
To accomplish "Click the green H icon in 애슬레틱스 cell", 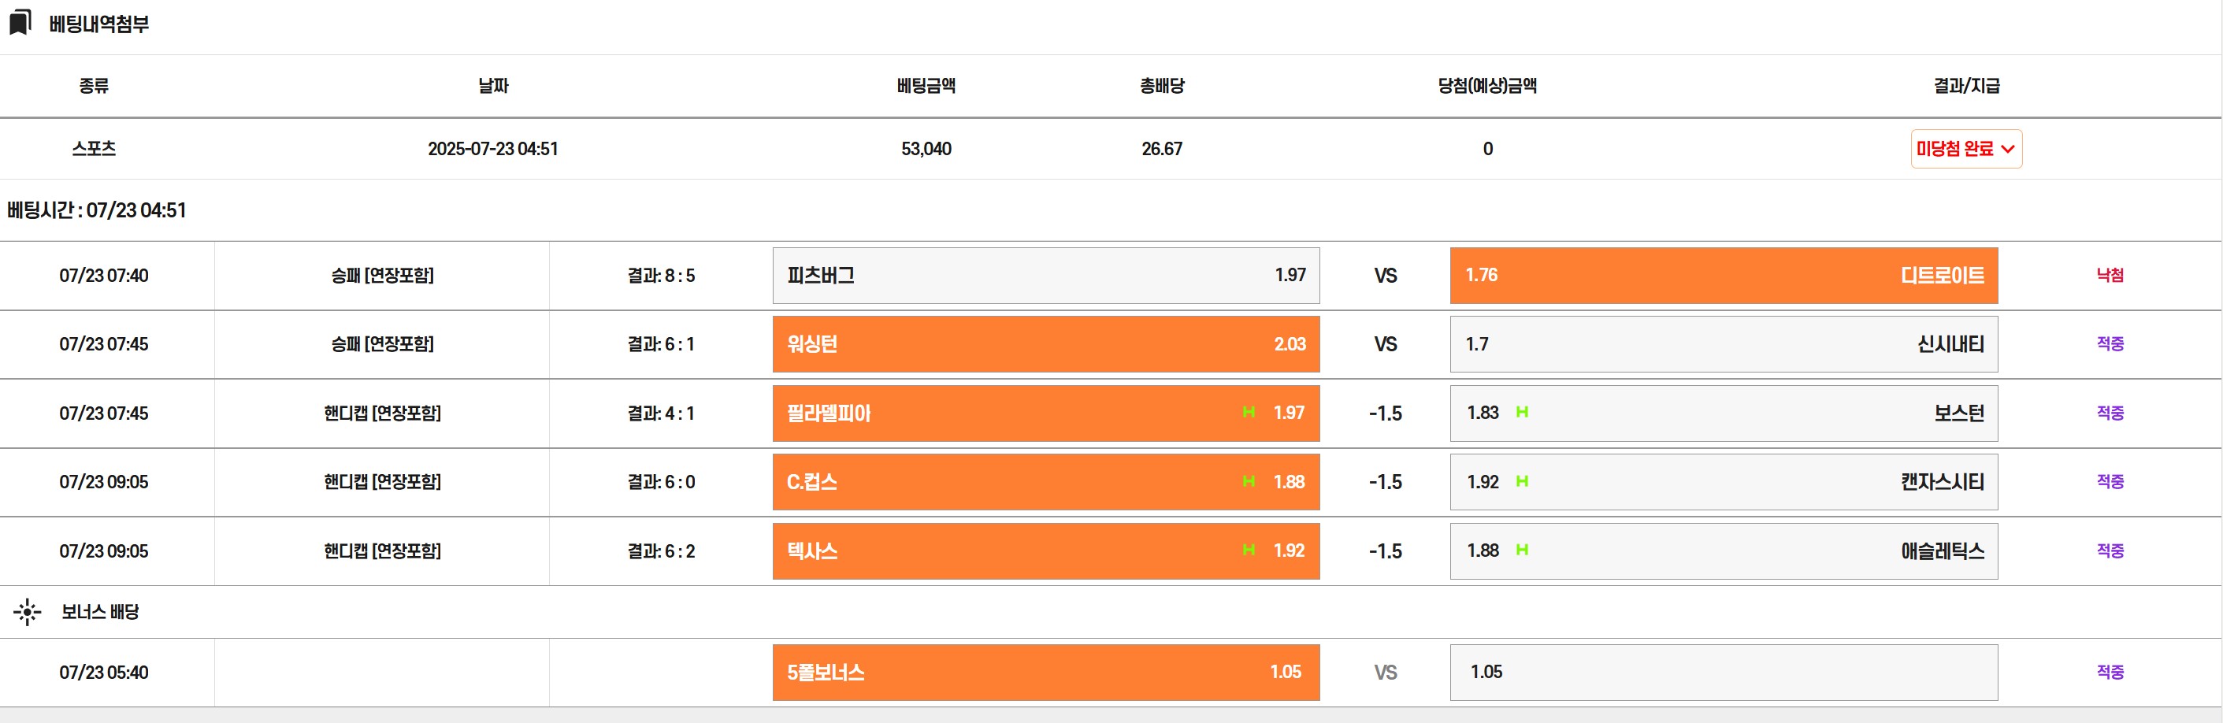I will (1521, 551).
